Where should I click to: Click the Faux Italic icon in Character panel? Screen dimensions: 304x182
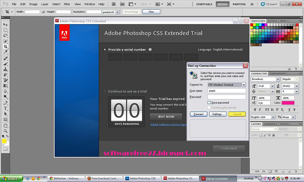pyautogui.click(x=260, y=110)
